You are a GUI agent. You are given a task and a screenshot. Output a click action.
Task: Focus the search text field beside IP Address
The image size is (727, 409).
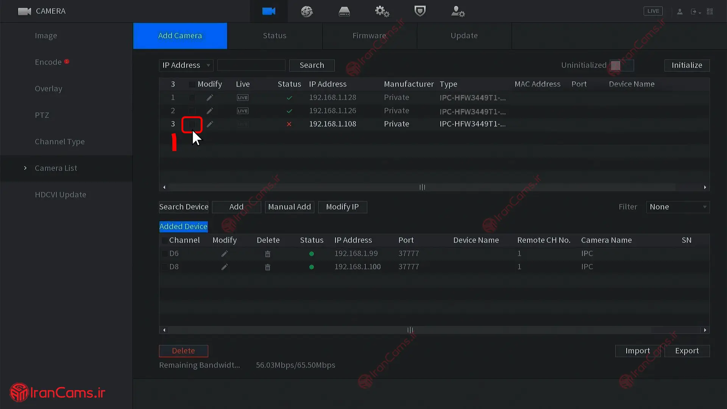(251, 66)
